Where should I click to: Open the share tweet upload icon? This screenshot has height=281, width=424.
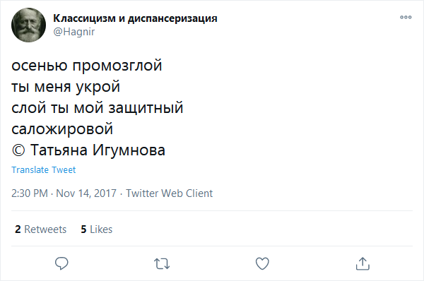[x=363, y=263]
